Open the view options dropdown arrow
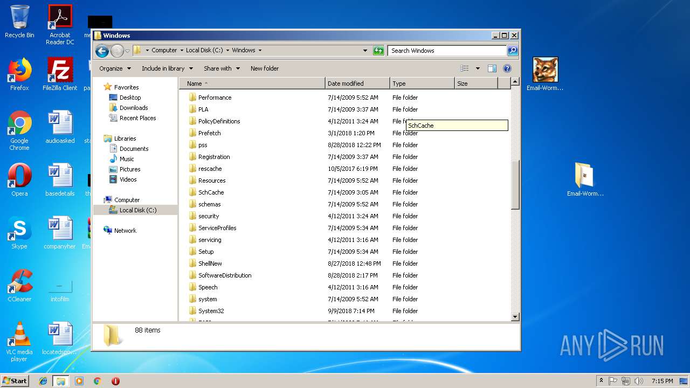Image resolution: width=690 pixels, height=388 pixels. tap(478, 68)
